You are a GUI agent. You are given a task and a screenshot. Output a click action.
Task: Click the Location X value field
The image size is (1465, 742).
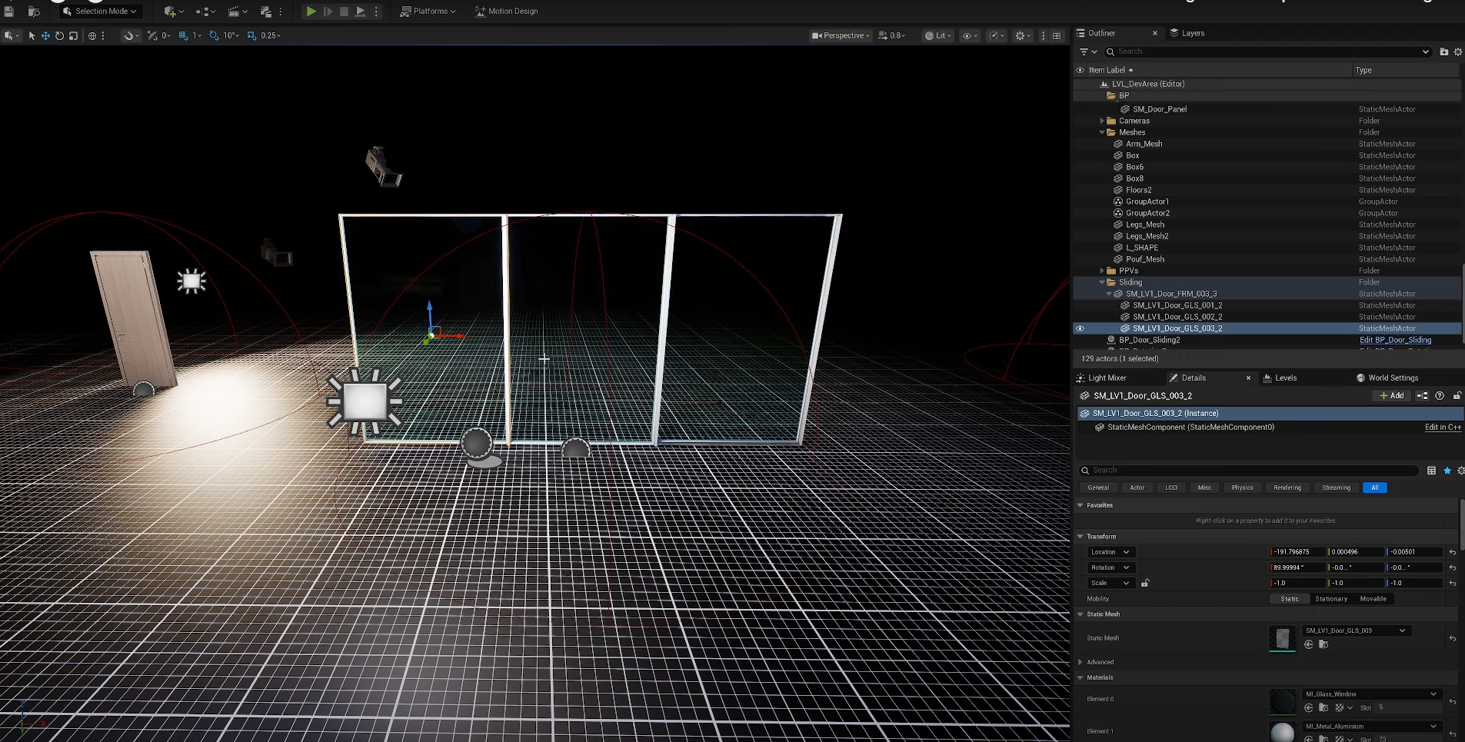click(1297, 552)
